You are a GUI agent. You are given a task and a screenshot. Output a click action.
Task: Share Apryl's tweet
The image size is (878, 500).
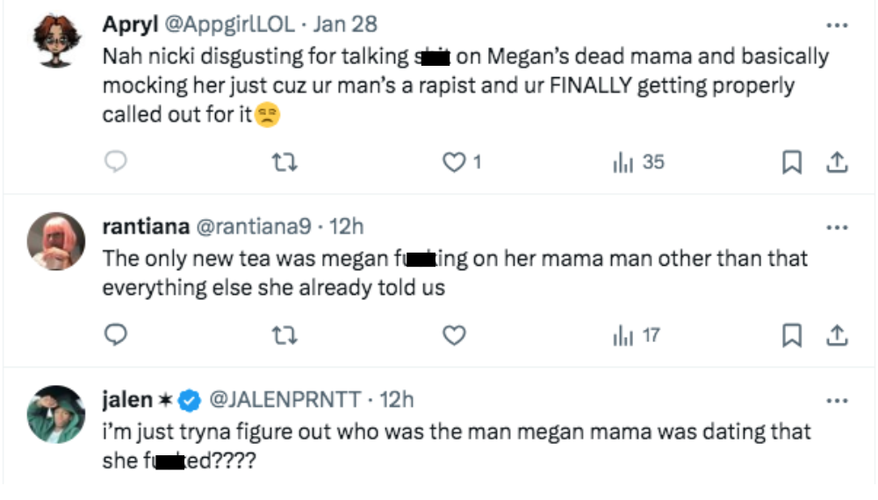click(x=837, y=162)
